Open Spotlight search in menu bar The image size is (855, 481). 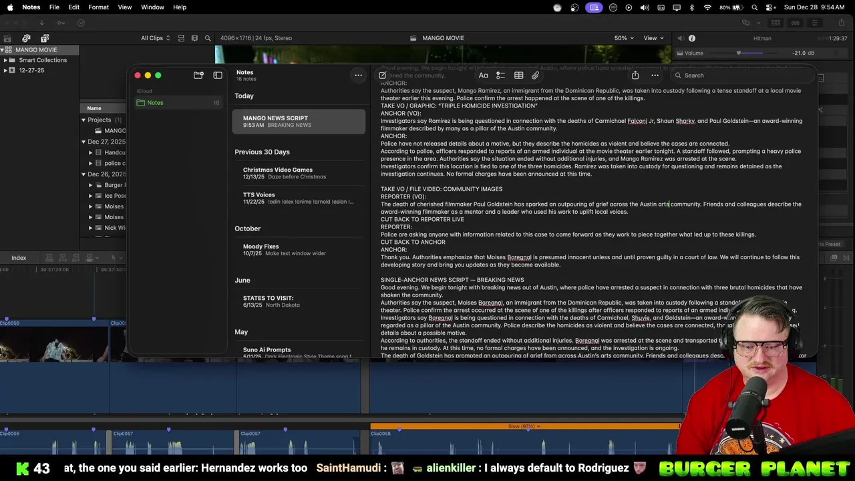pos(754,7)
